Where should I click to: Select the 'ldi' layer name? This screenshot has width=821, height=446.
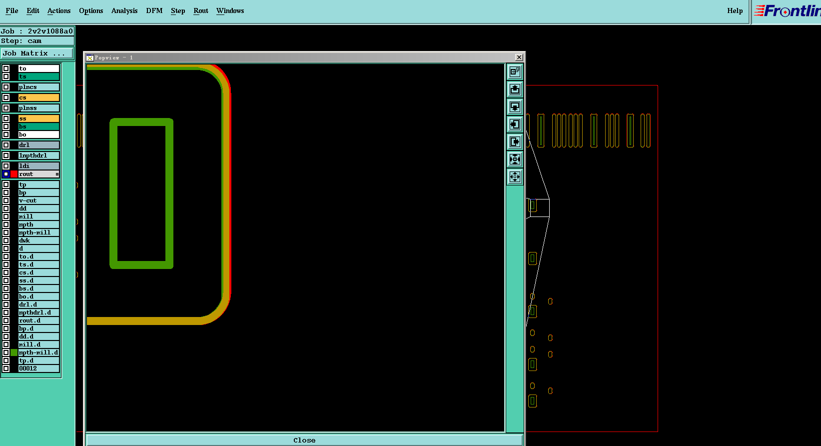click(x=39, y=166)
